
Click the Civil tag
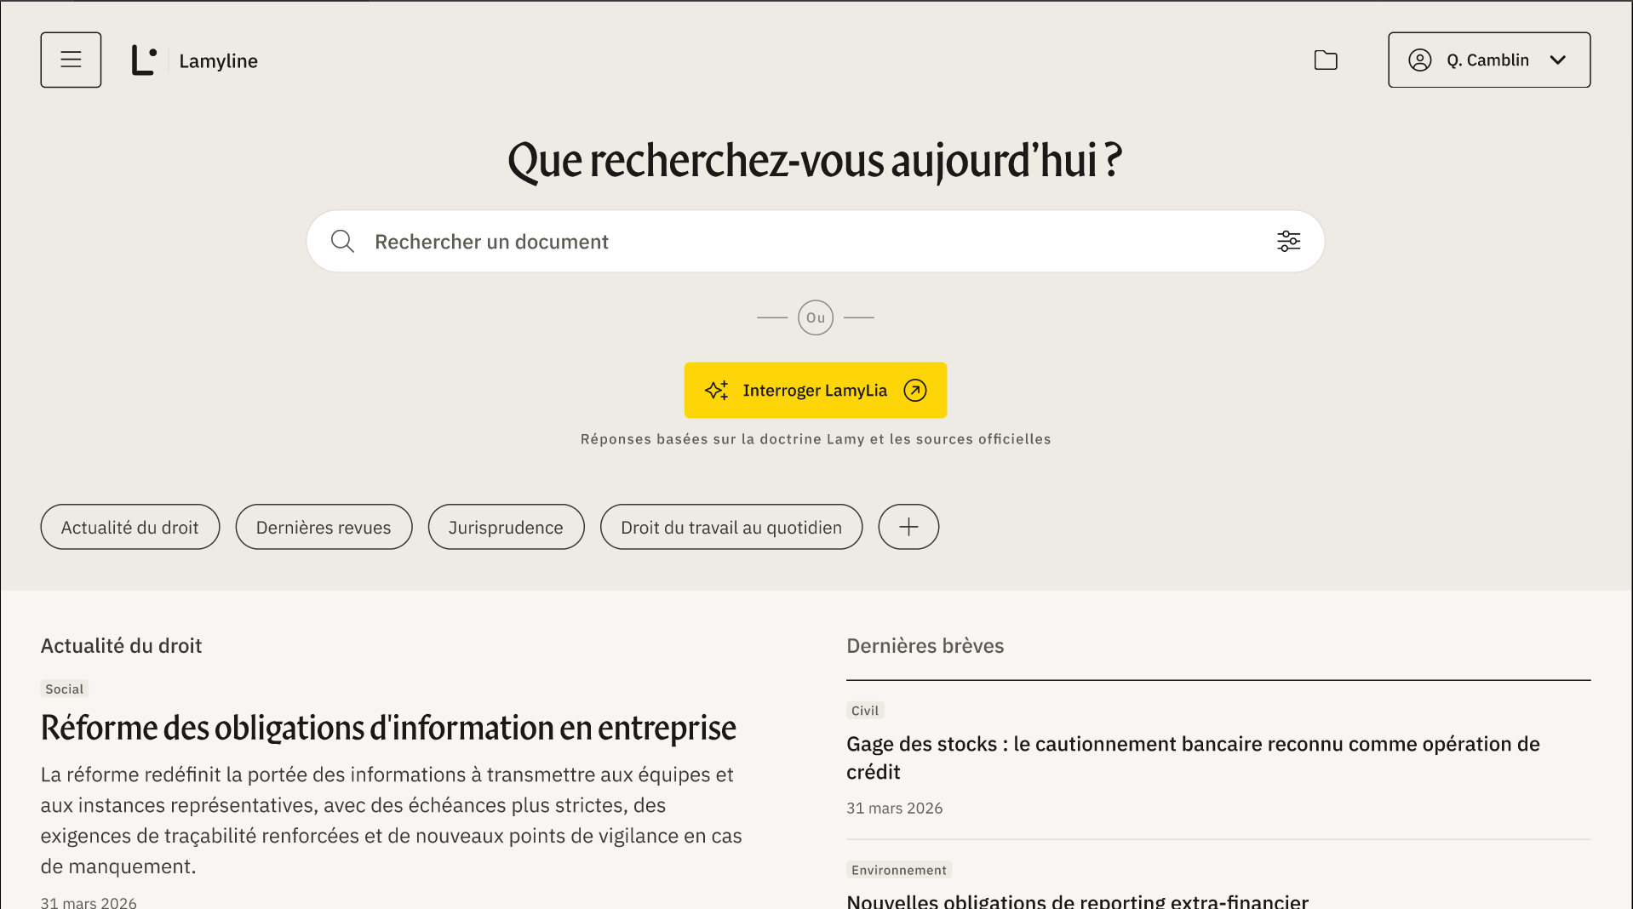[865, 711]
